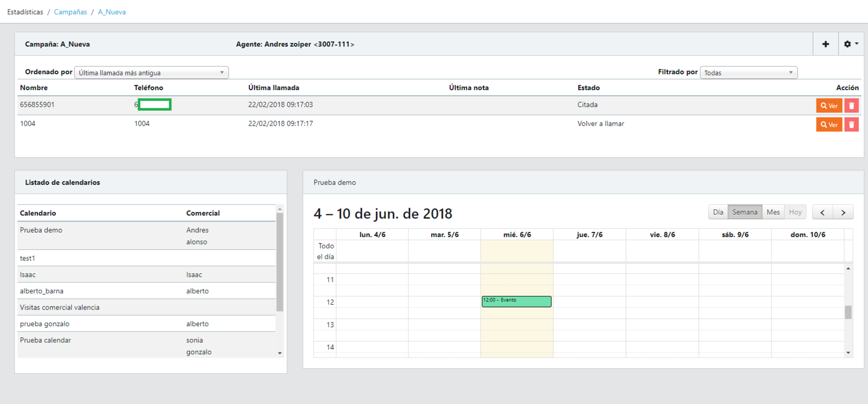Switch calendar to Mes view
868x404 pixels.
click(773, 212)
